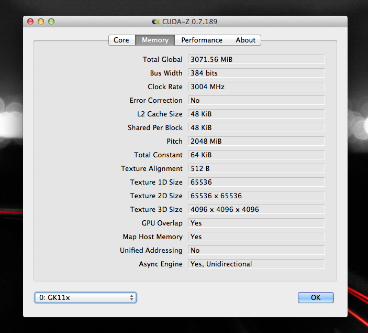Click the Texture Alignment value 512 B
The image size is (368, 333).
(x=257, y=168)
